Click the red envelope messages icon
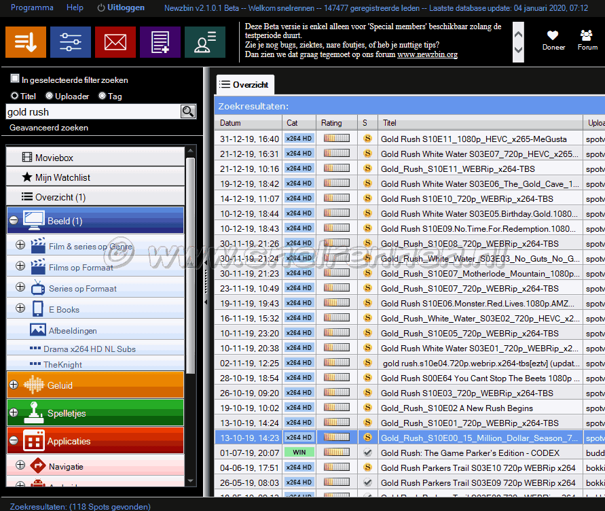Viewport: 605px width, 511px height. [x=115, y=42]
